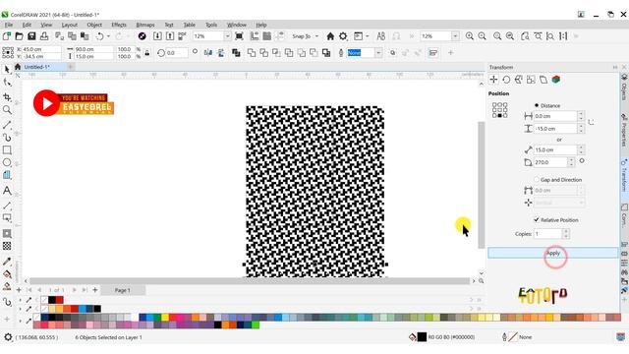Image resolution: width=629 pixels, height=354 pixels.
Task: Click the Open folder icon
Action: 19,36
